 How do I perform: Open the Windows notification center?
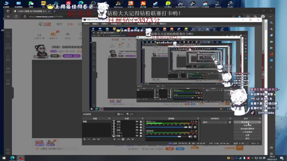pyautogui.click(x=282, y=158)
